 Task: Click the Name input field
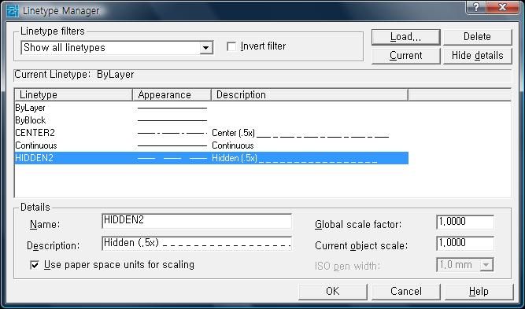tap(197, 221)
